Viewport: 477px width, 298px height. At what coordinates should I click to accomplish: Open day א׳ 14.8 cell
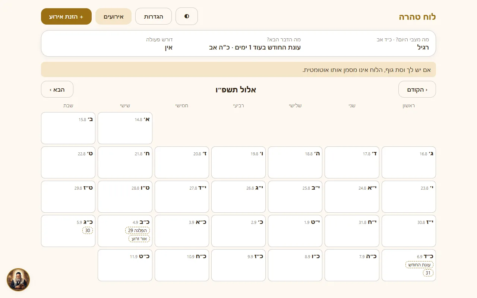click(x=125, y=128)
